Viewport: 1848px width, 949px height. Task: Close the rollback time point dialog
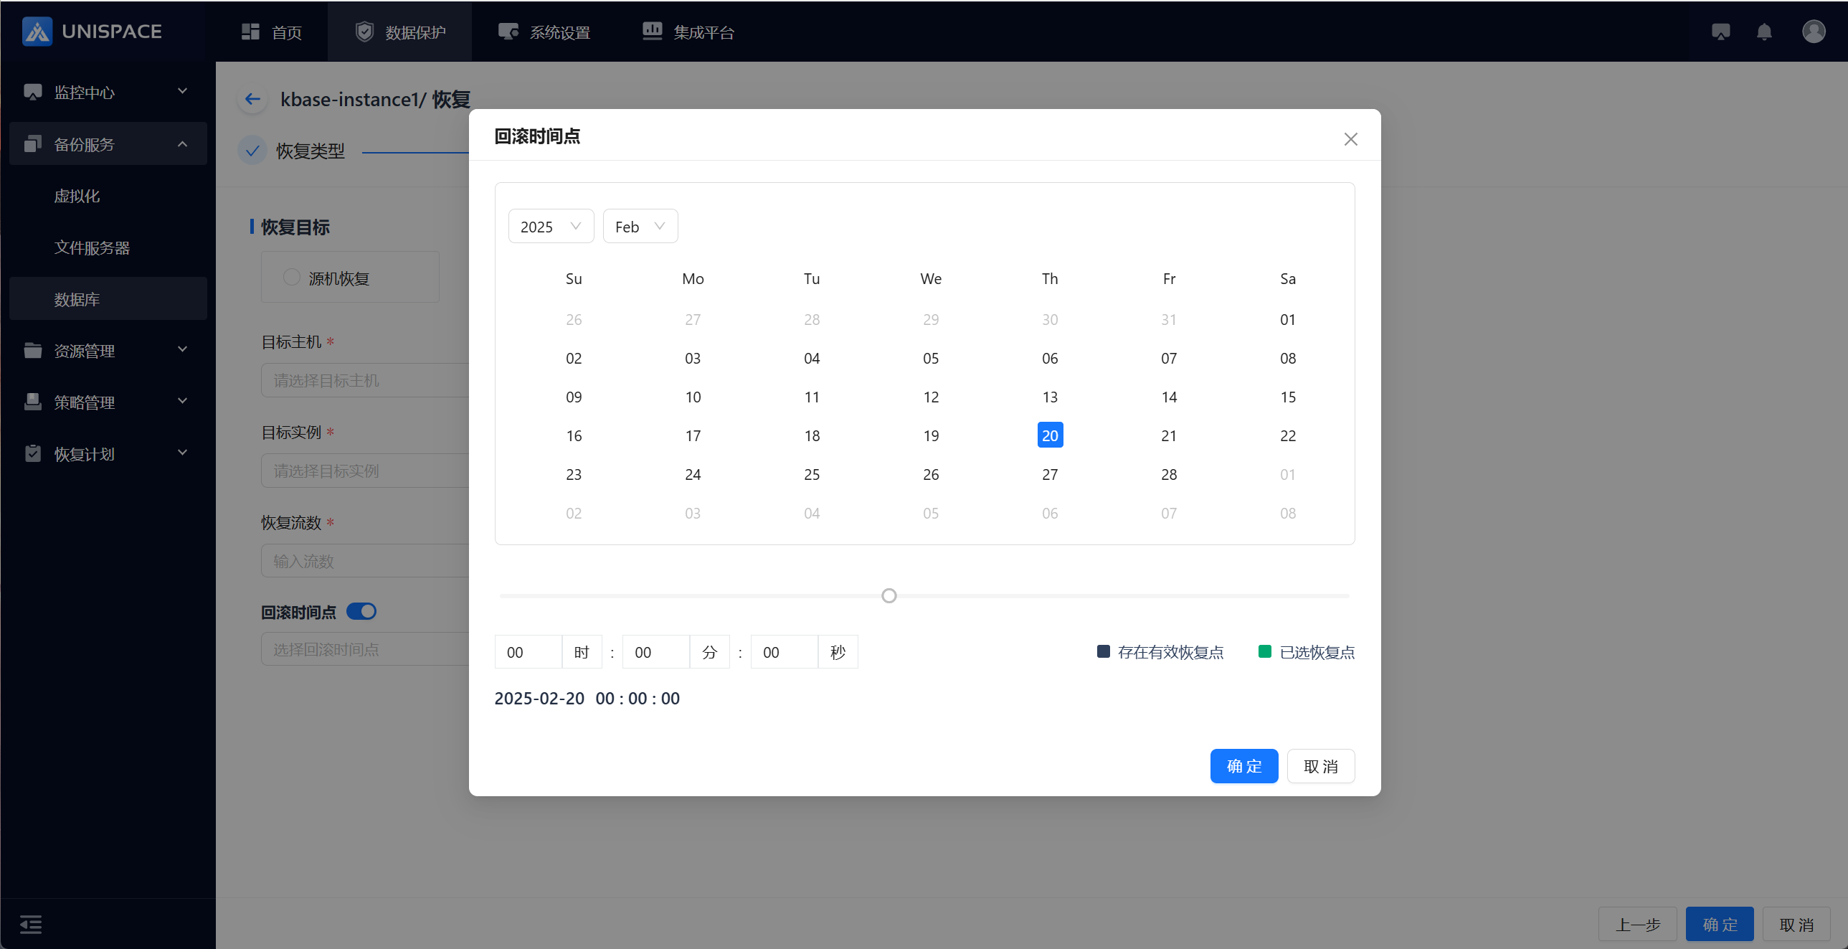point(1350,139)
